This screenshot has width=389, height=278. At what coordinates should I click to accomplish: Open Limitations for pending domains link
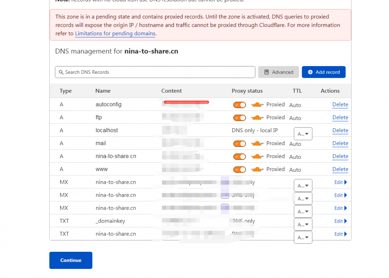115,33
